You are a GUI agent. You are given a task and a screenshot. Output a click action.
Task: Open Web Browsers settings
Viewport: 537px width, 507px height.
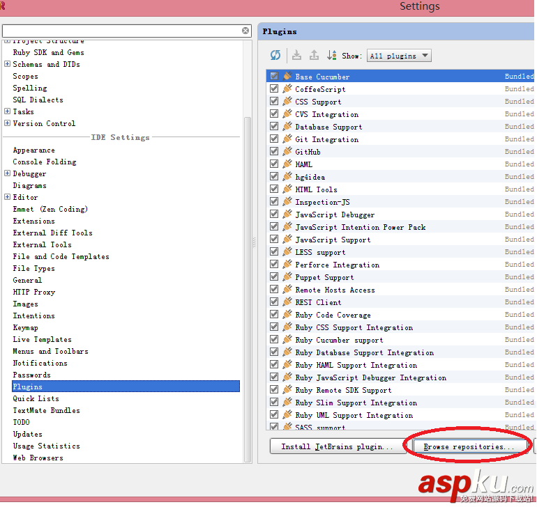point(38,458)
